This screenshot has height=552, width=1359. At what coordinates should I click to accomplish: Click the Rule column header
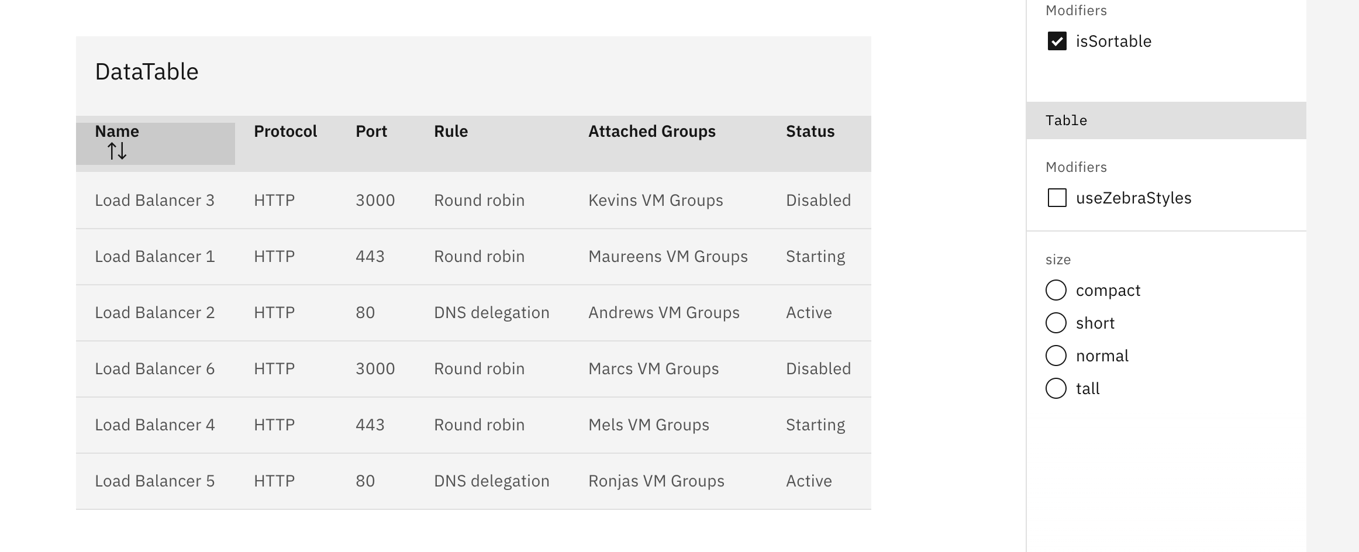pos(450,132)
